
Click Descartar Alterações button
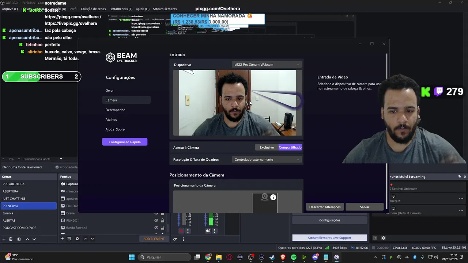tap(325, 207)
